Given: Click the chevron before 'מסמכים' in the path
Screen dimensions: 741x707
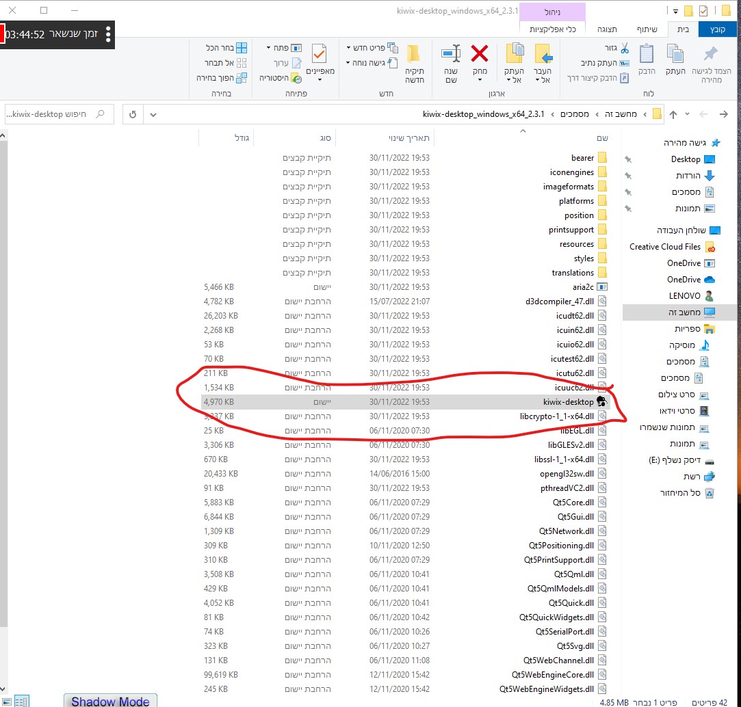Looking at the screenshot, I should pos(597,114).
